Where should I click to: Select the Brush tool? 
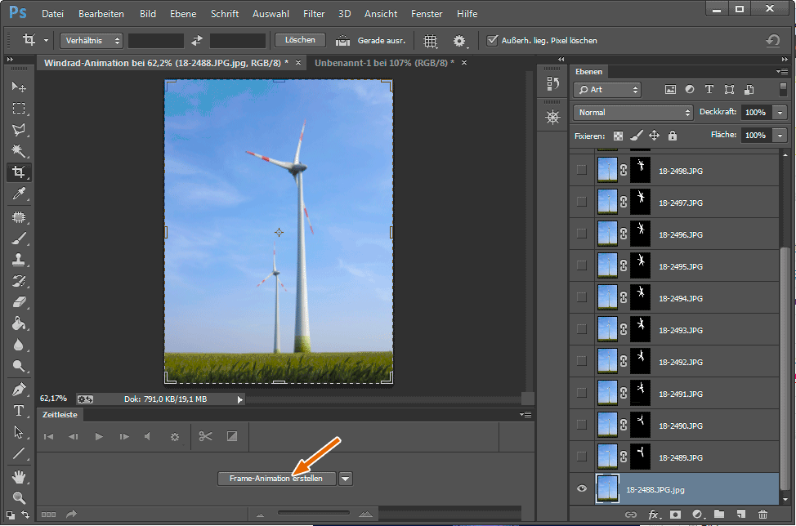pyautogui.click(x=19, y=238)
